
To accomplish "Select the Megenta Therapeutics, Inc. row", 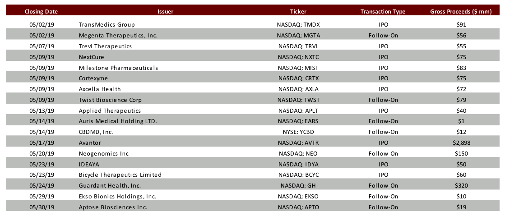I will coord(253,35).
